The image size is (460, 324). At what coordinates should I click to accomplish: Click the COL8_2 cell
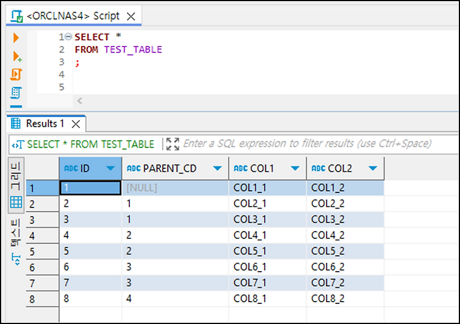click(x=346, y=299)
